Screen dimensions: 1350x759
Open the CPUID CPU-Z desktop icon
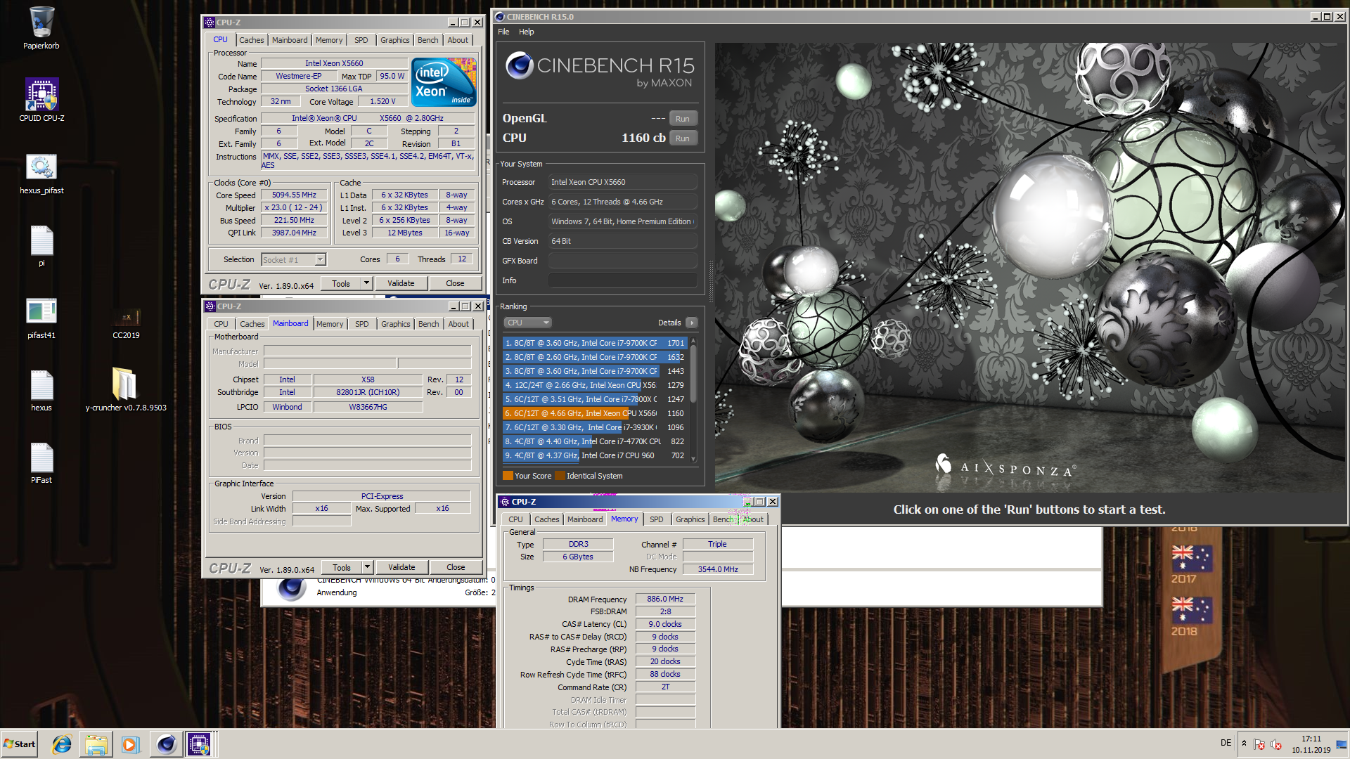point(41,100)
